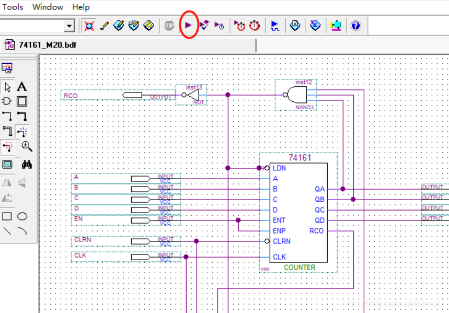This screenshot has width=449, height=313.
Task: Select the CLRN input pin
Action: [x=126, y=241]
